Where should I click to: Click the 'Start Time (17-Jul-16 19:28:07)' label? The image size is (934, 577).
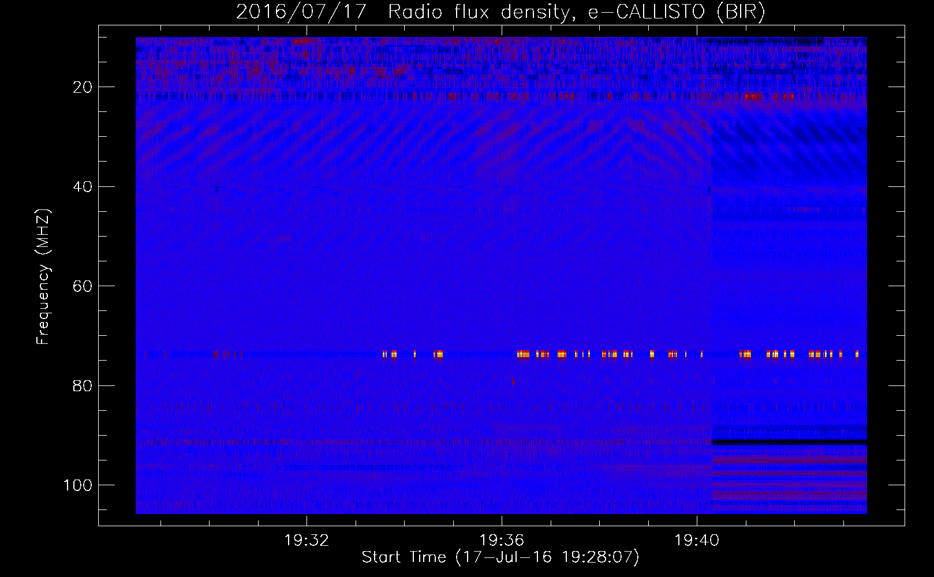(500, 557)
